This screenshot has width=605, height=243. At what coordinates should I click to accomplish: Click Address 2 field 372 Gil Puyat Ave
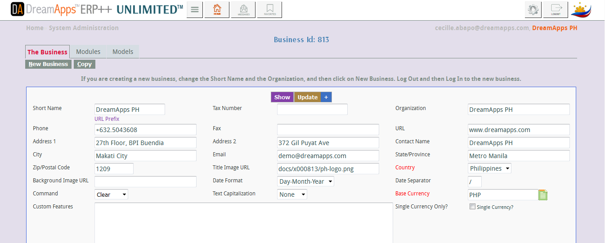click(328, 143)
